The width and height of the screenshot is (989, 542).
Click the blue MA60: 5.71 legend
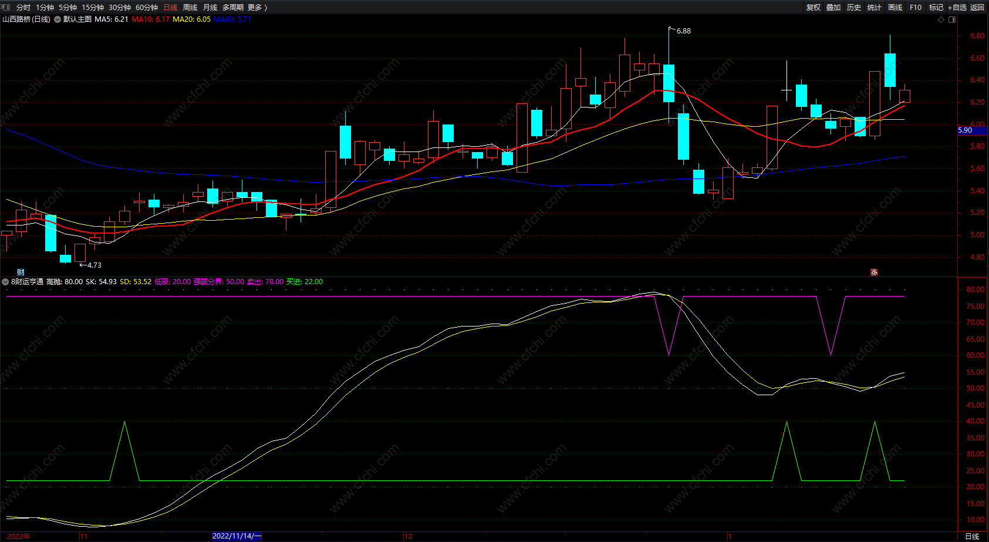pyautogui.click(x=232, y=19)
